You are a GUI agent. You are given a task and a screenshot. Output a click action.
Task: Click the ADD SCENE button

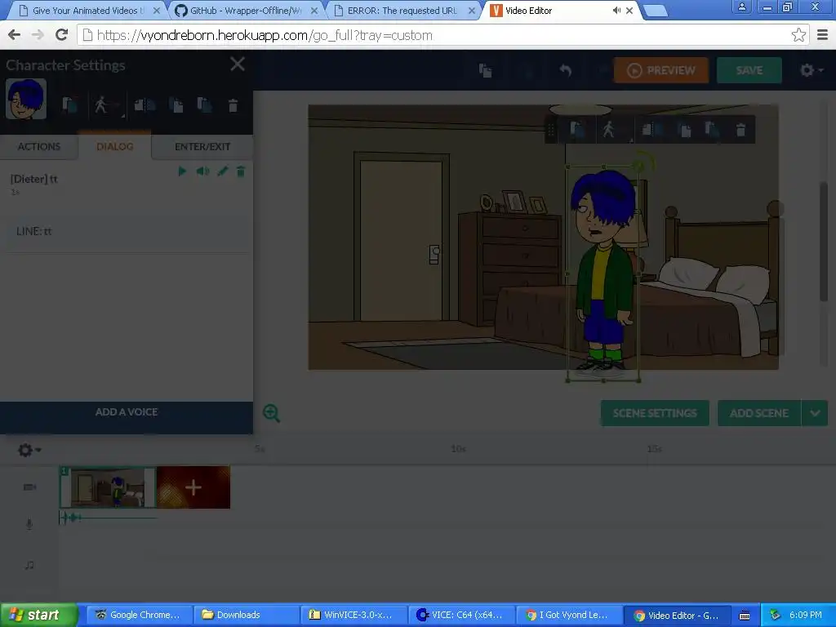click(x=758, y=413)
